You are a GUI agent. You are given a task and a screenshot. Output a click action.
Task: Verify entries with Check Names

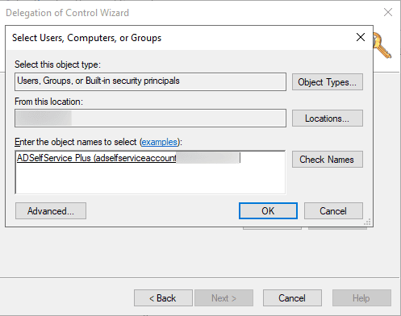click(328, 160)
